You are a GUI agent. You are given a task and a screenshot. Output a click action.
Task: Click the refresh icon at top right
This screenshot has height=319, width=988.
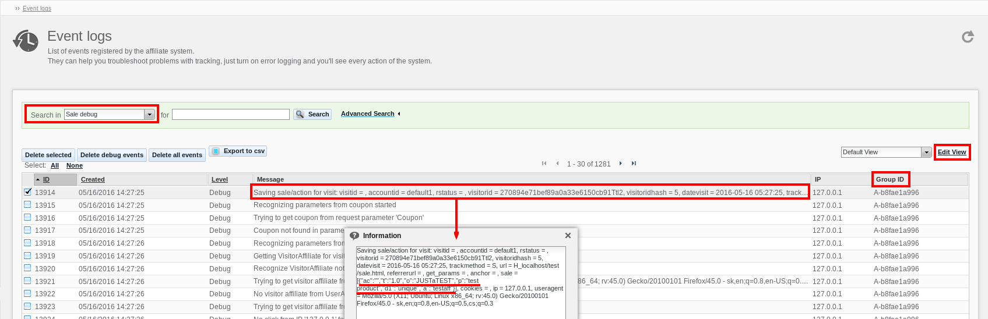click(x=968, y=37)
